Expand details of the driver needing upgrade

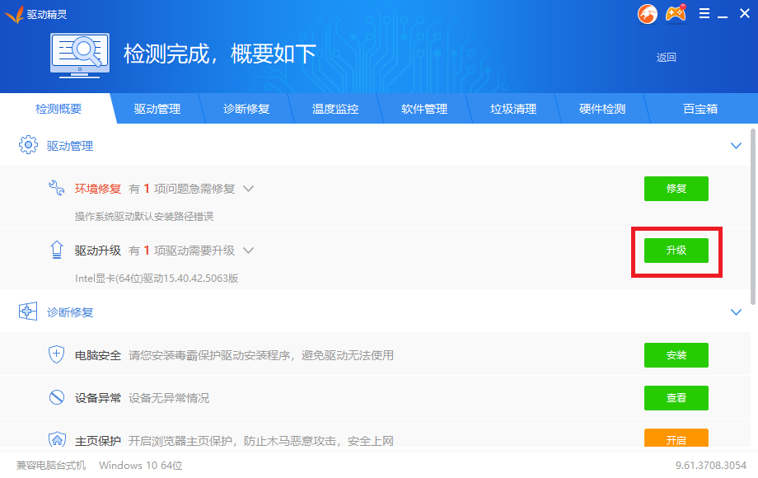[x=248, y=251]
